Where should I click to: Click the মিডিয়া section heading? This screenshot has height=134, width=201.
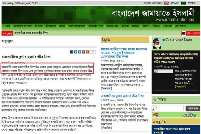tap(162, 99)
